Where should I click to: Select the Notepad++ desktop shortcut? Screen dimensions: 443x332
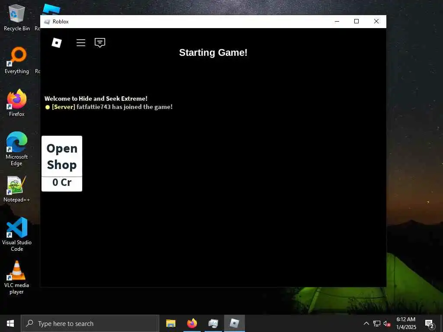tap(17, 189)
